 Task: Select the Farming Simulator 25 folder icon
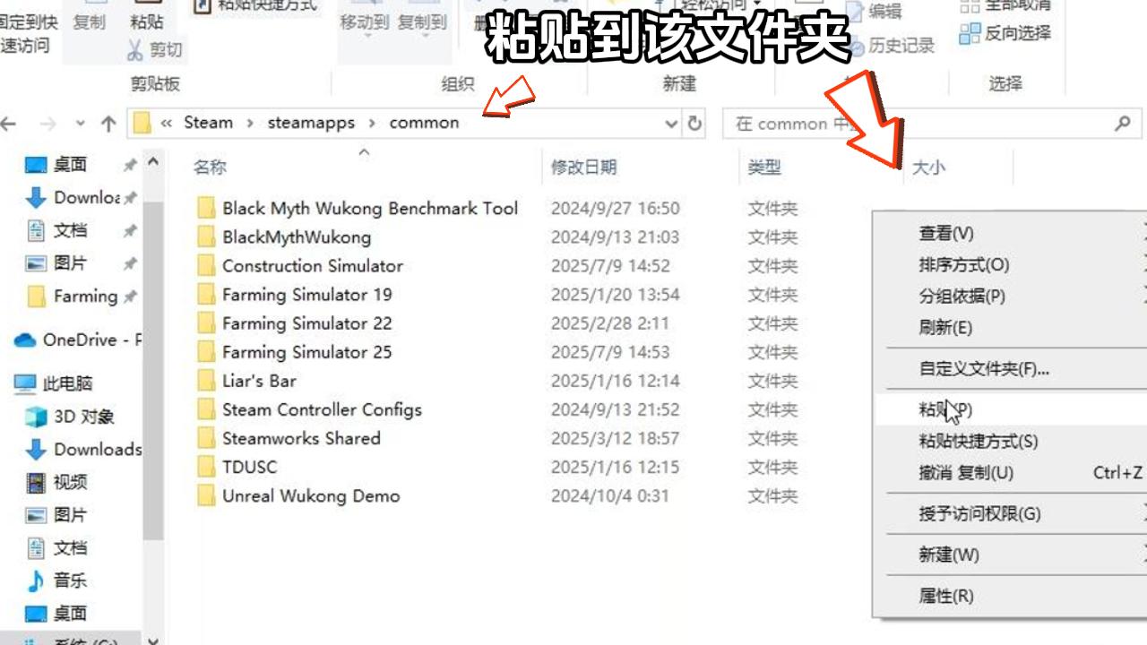[206, 352]
